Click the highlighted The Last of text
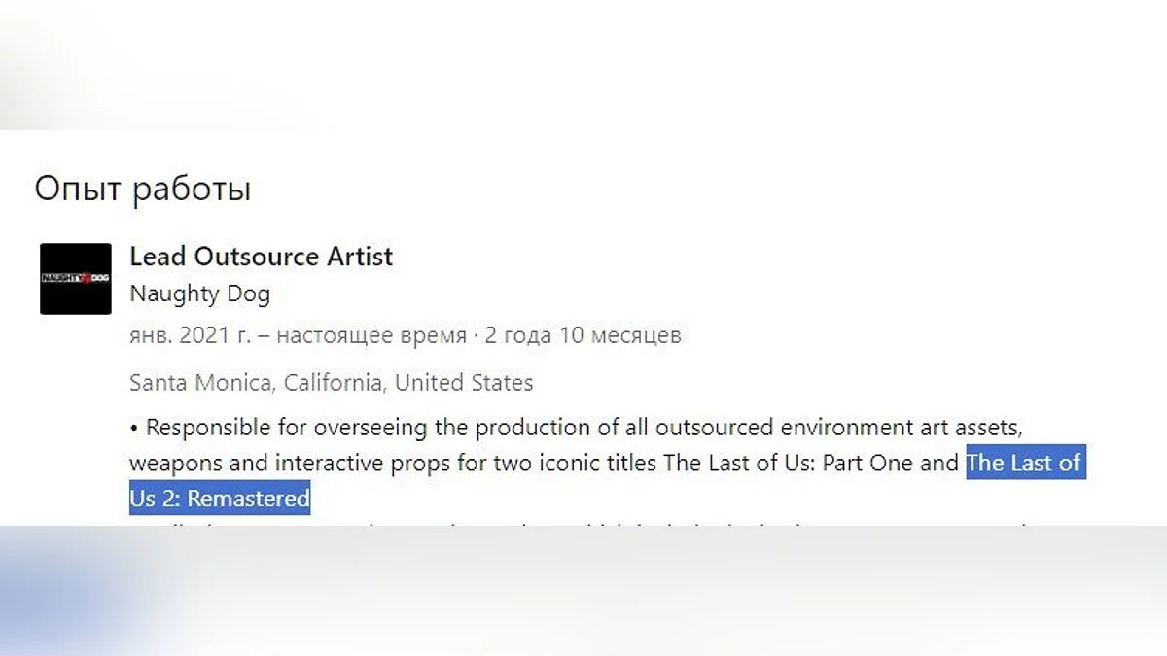 [1024, 463]
